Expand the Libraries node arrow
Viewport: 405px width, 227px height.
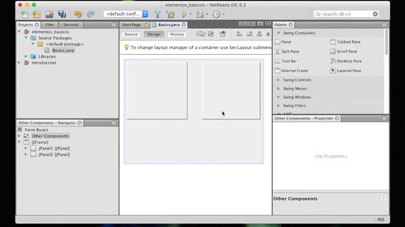click(x=26, y=56)
